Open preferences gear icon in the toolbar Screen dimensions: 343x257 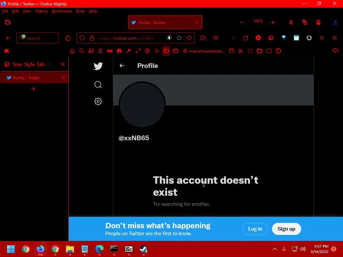click(x=147, y=51)
